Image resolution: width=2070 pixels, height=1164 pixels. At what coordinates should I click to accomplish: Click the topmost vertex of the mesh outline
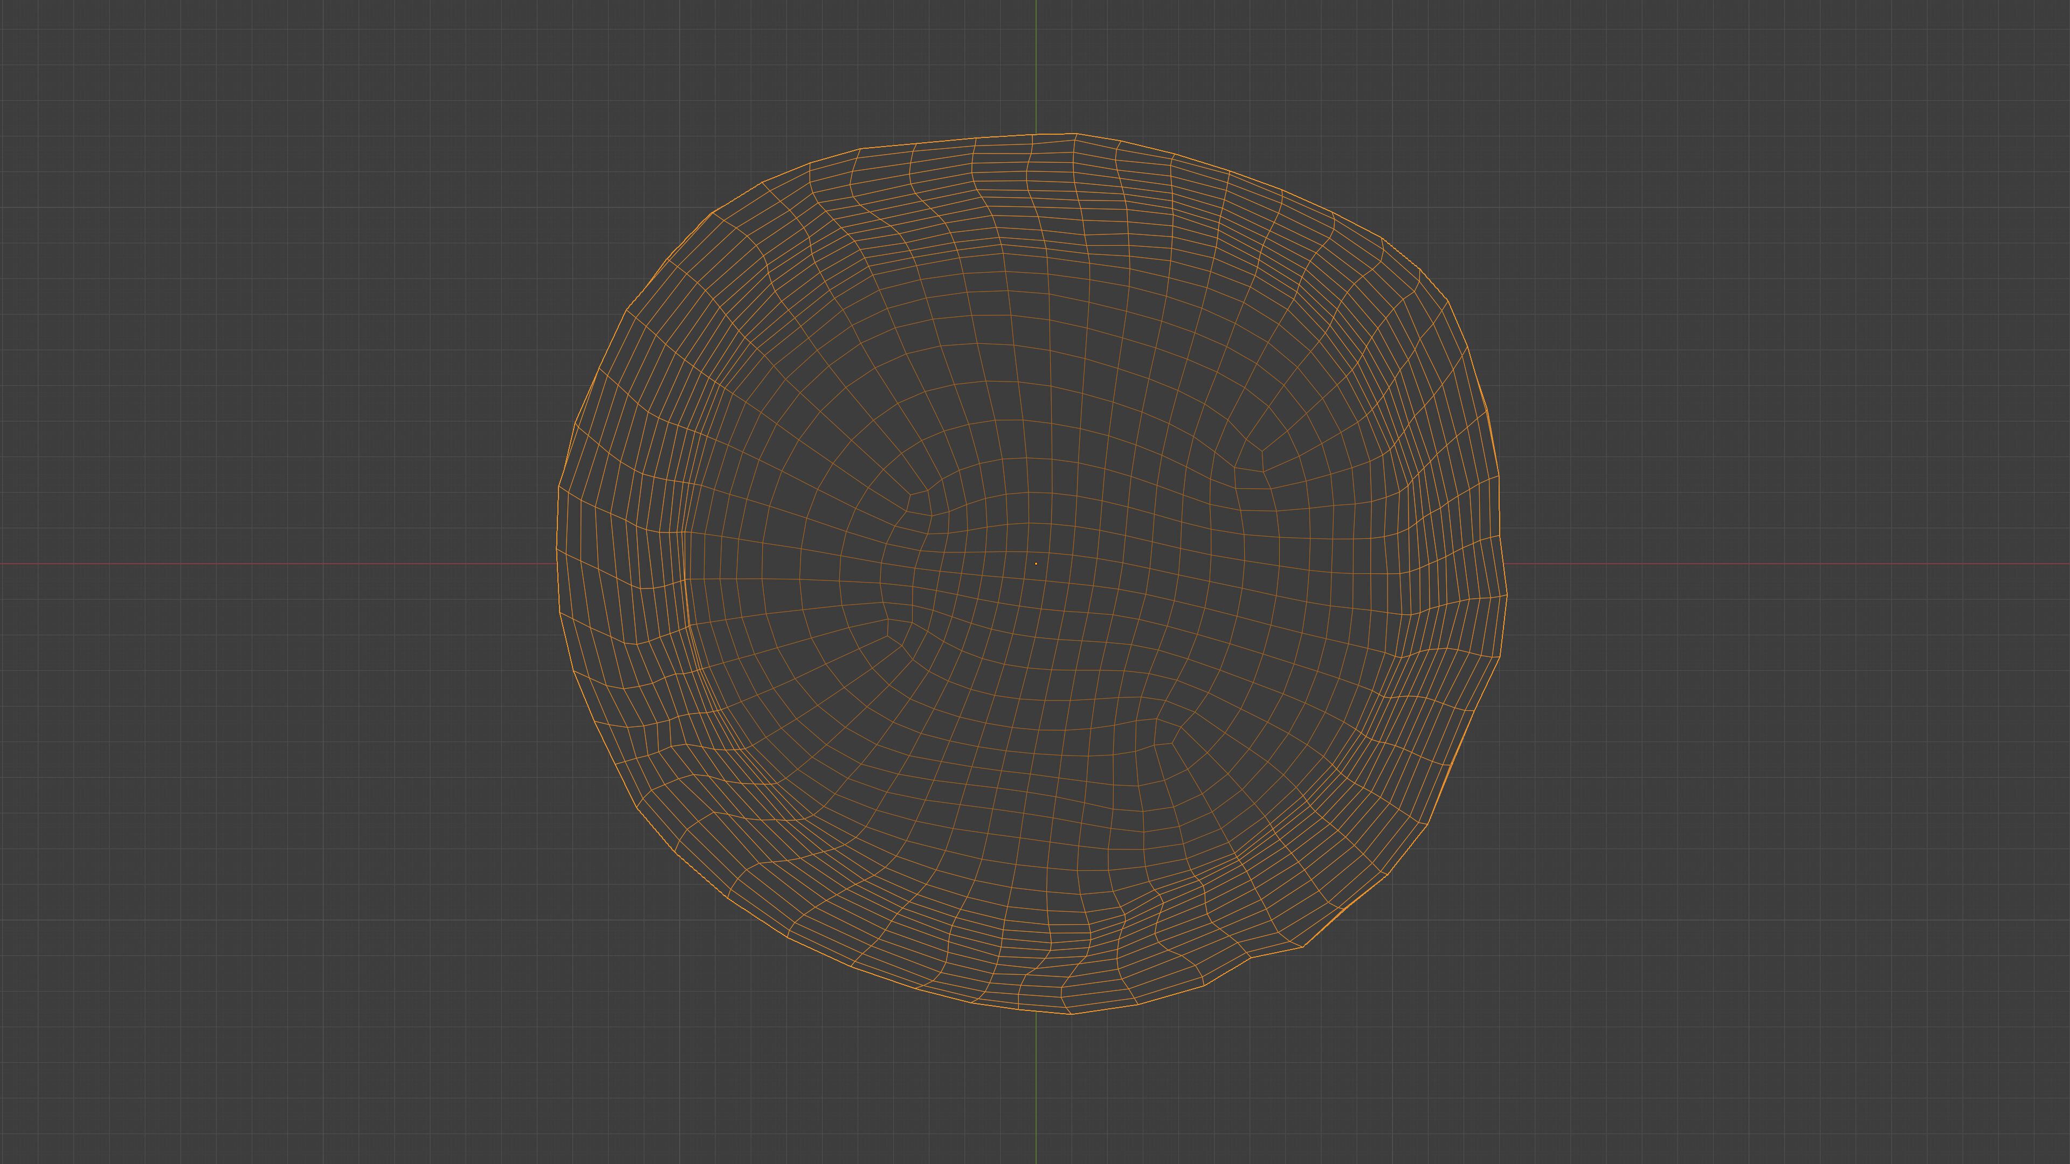click(1076, 133)
